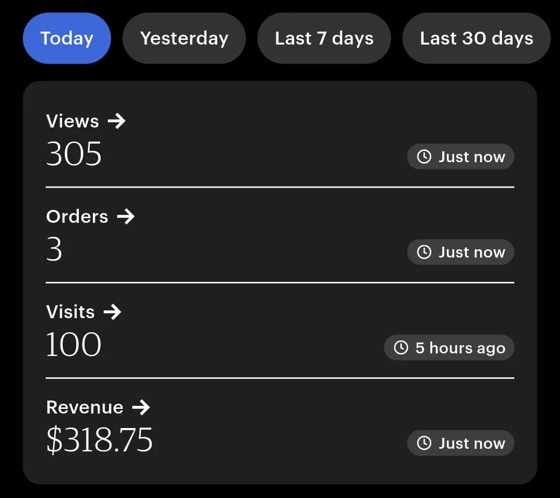560x498 pixels.
Task: Click the arrow icon next to Views
Action: [117, 121]
